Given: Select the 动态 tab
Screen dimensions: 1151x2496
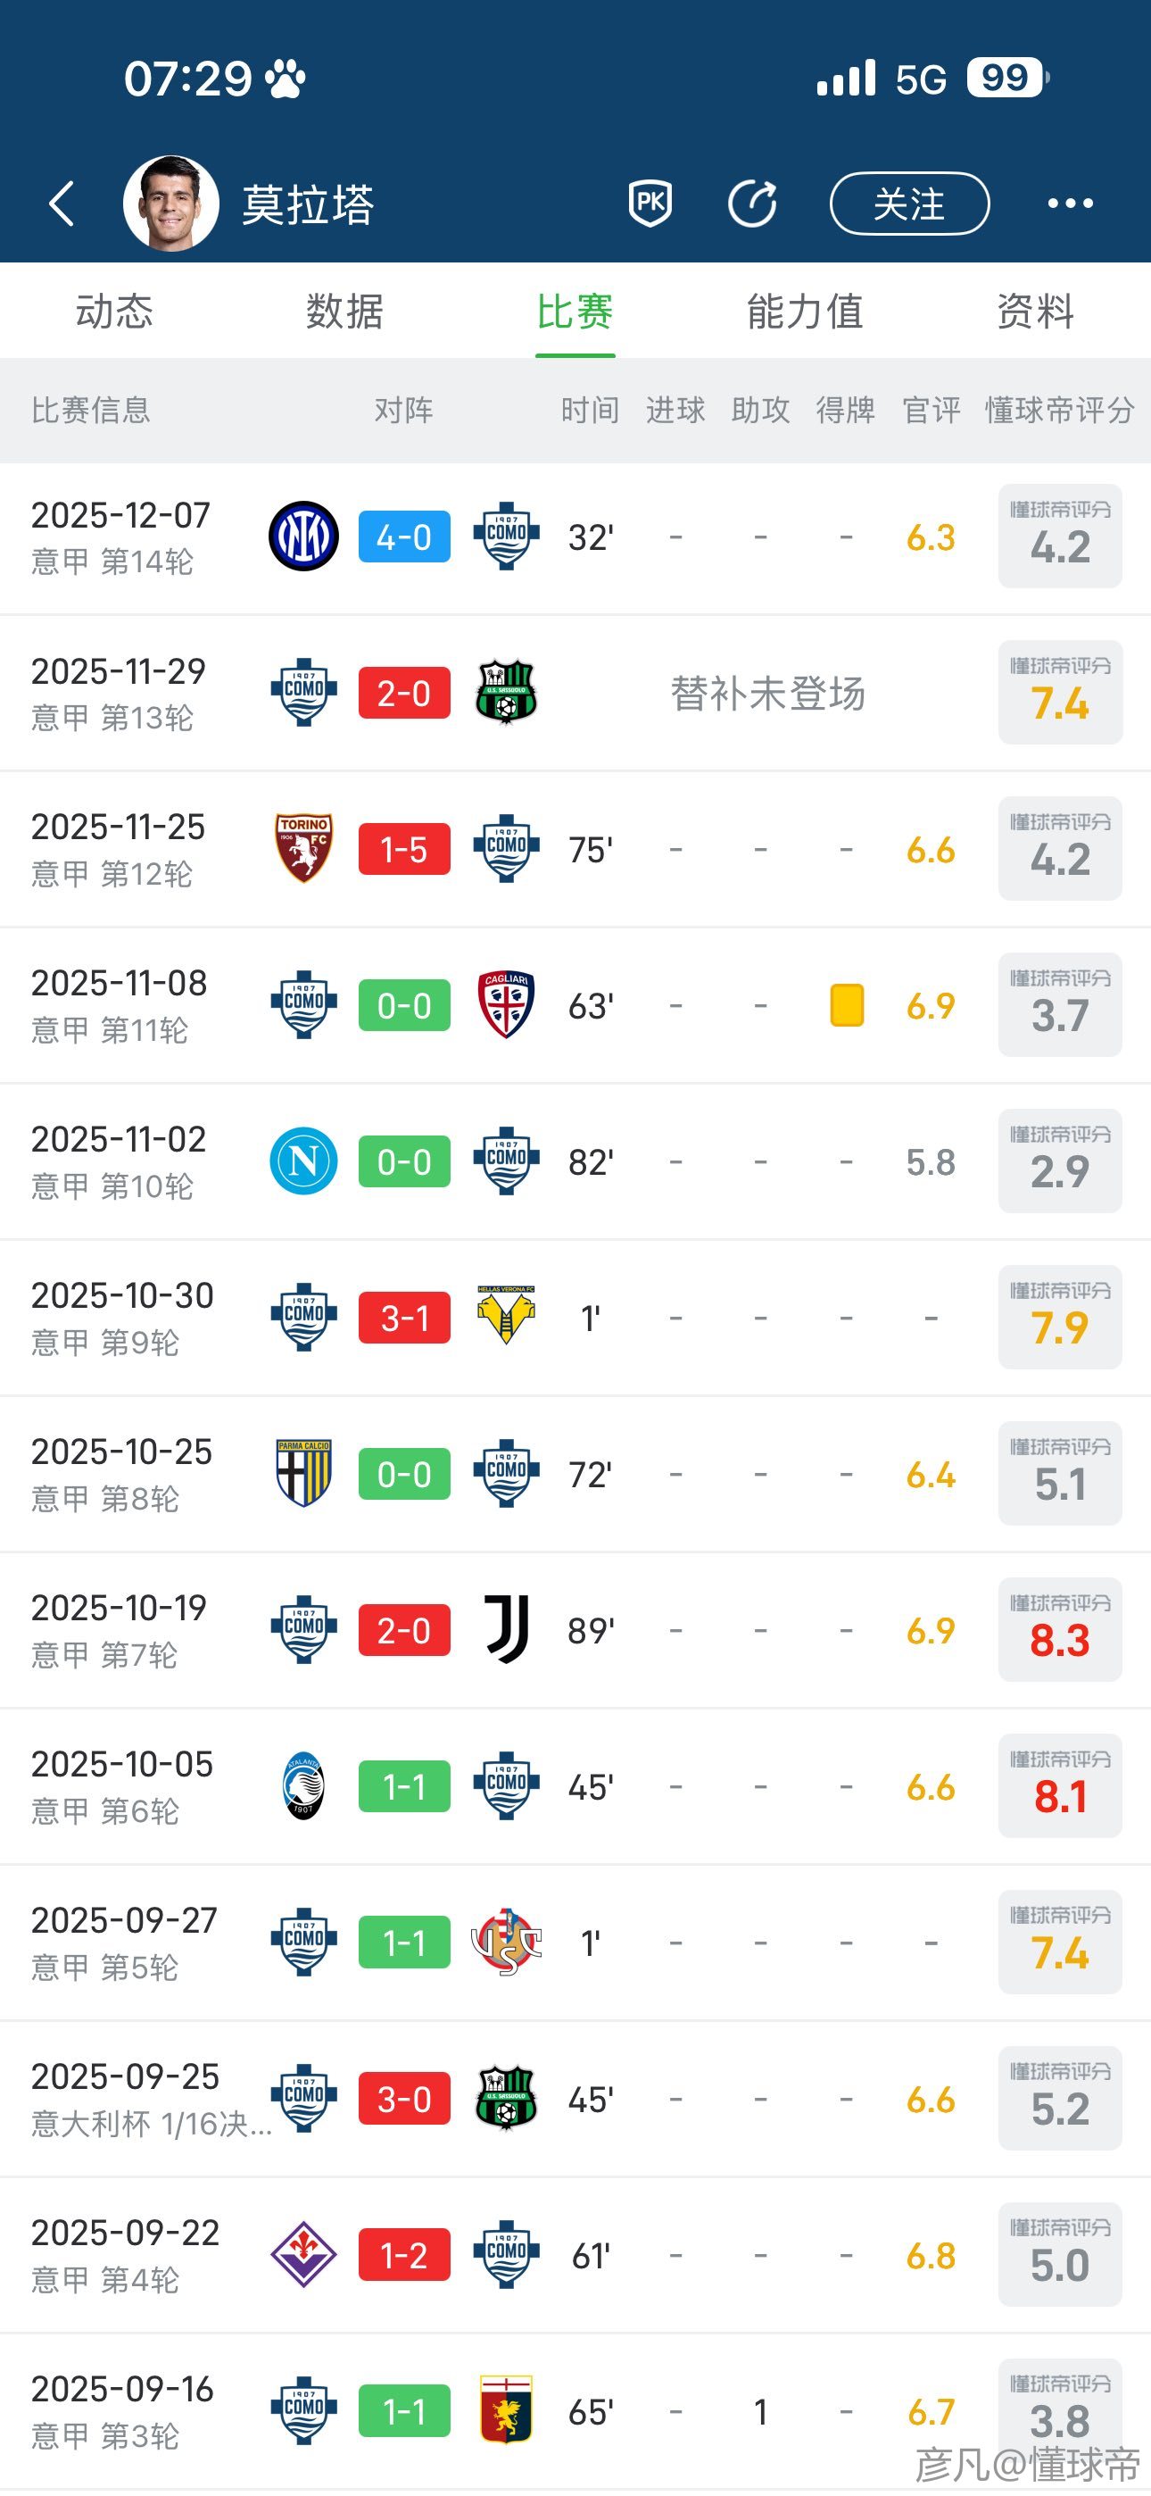Looking at the screenshot, I should pyautogui.click(x=114, y=312).
